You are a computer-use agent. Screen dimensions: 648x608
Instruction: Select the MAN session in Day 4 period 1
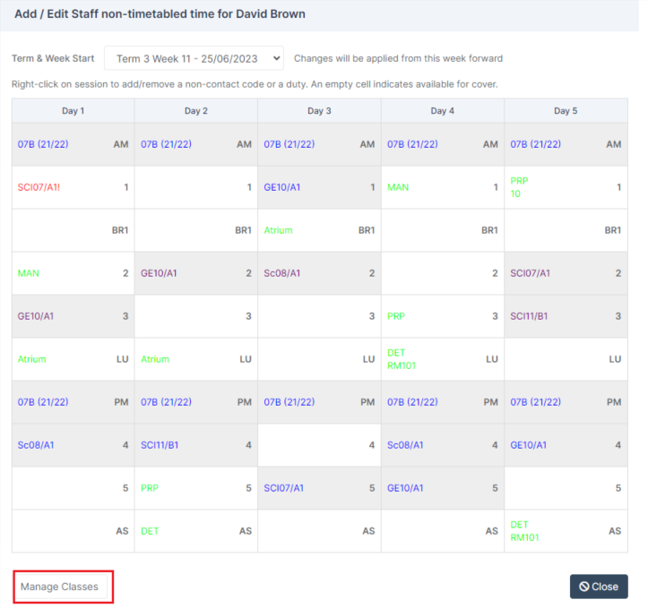click(442, 187)
